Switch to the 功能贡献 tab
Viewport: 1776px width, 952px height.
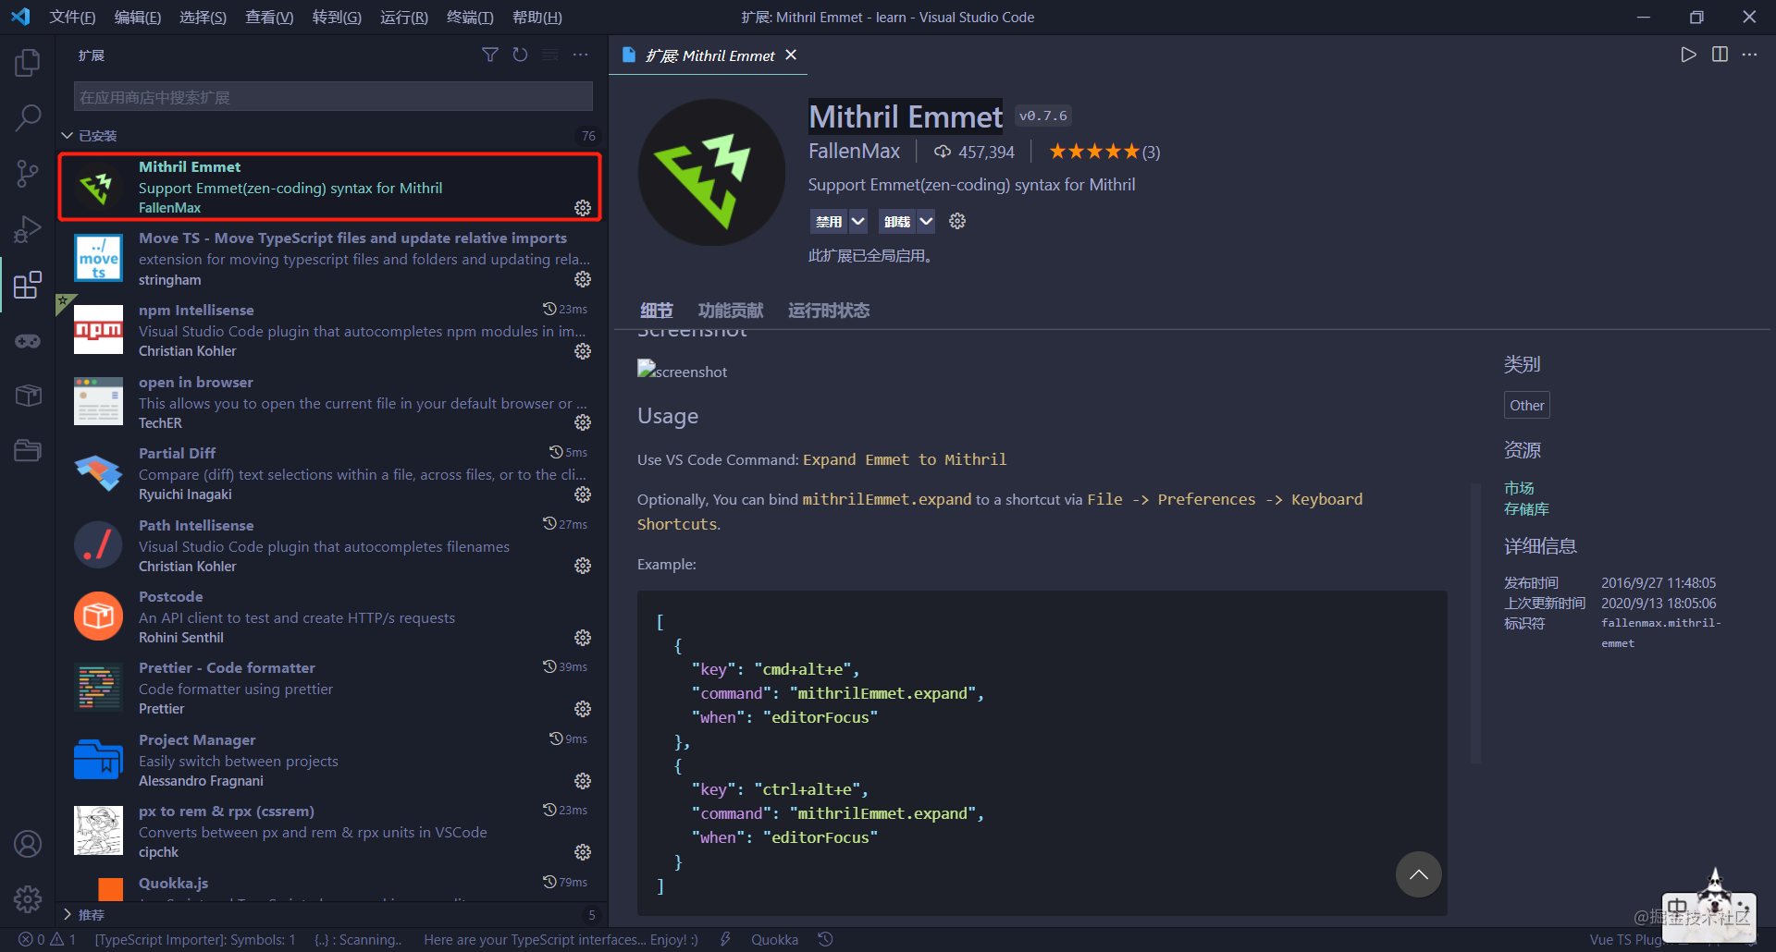(x=731, y=311)
